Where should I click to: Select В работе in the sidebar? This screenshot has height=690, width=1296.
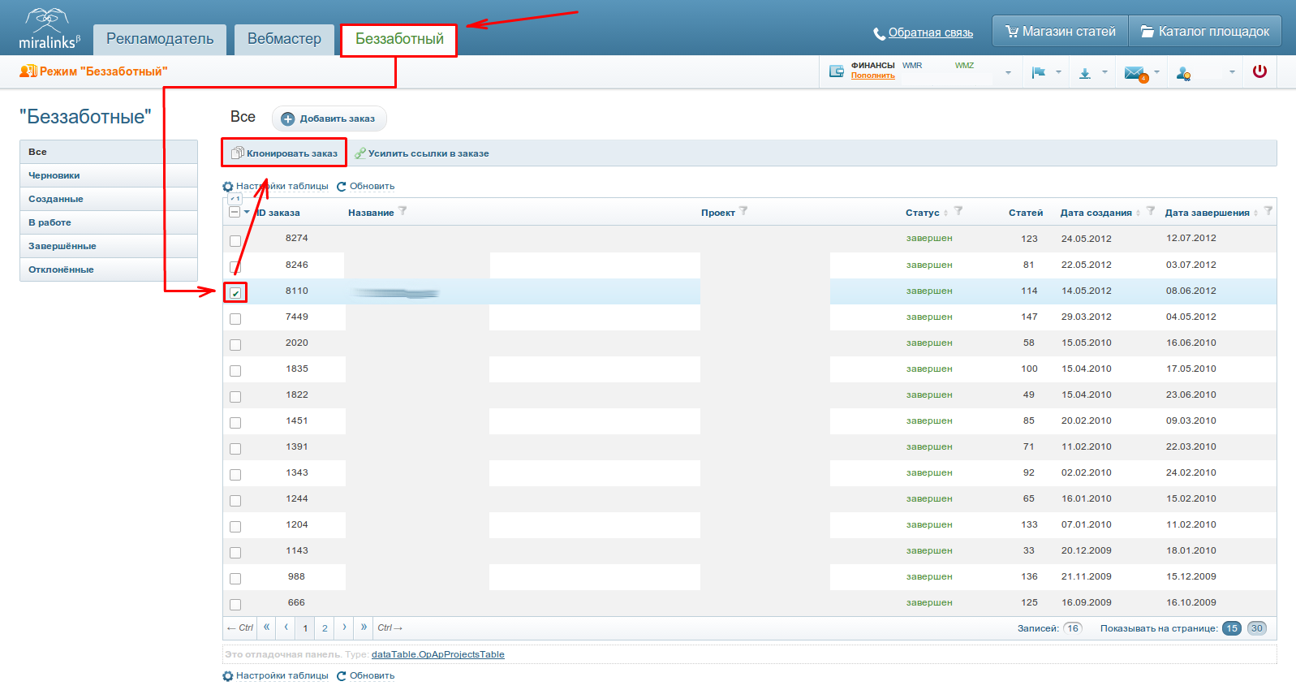coord(109,222)
